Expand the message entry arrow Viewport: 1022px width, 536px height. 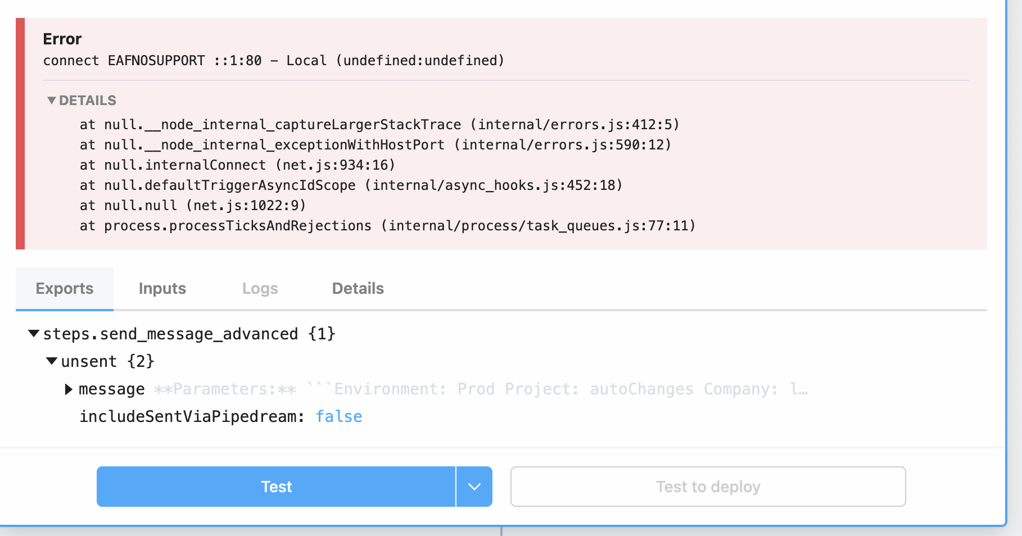pos(69,389)
